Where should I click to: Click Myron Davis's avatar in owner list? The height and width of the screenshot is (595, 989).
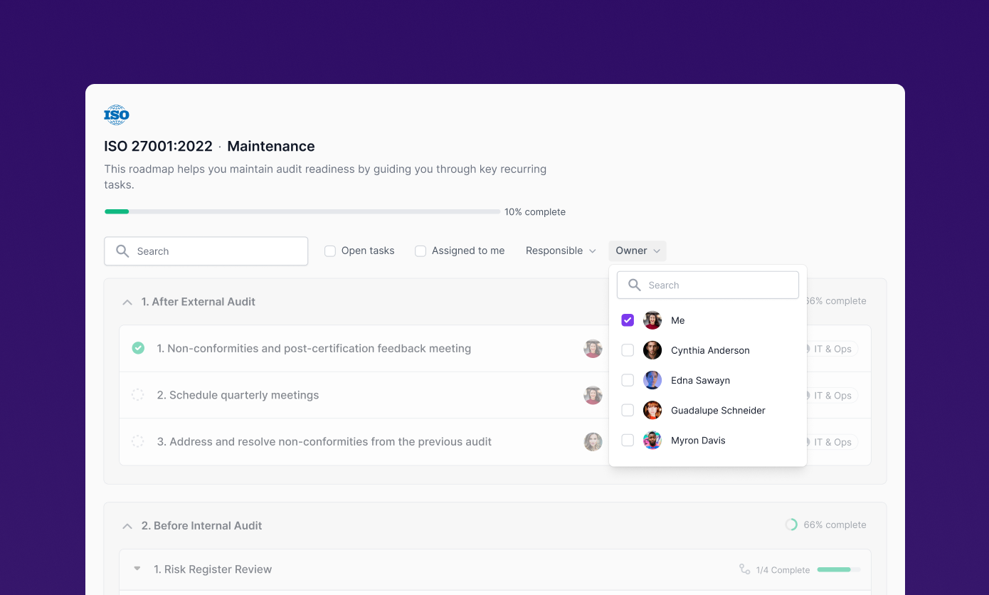coord(652,441)
